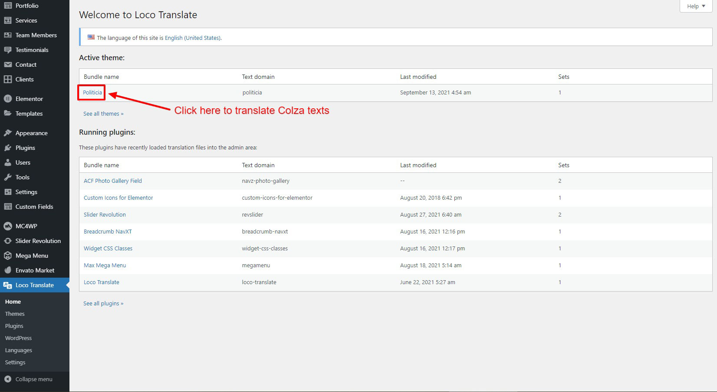Open the Politicia theme bundle
The height and width of the screenshot is (392, 717).
coord(92,92)
